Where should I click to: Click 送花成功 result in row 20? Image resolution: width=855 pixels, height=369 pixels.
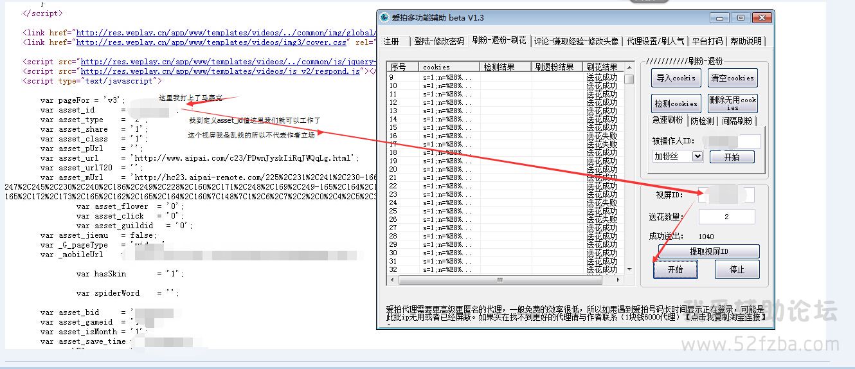(602, 169)
